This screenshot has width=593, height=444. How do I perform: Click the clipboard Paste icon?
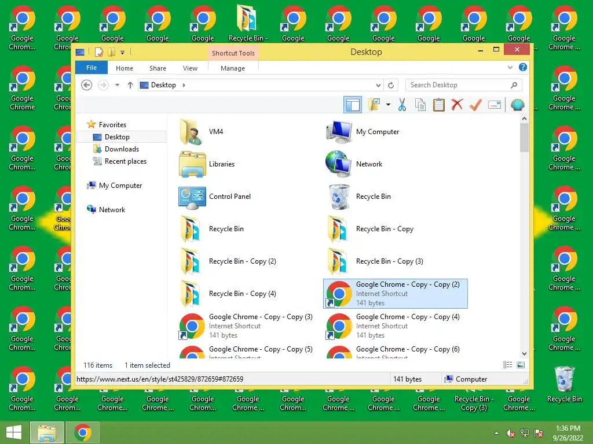click(439, 105)
